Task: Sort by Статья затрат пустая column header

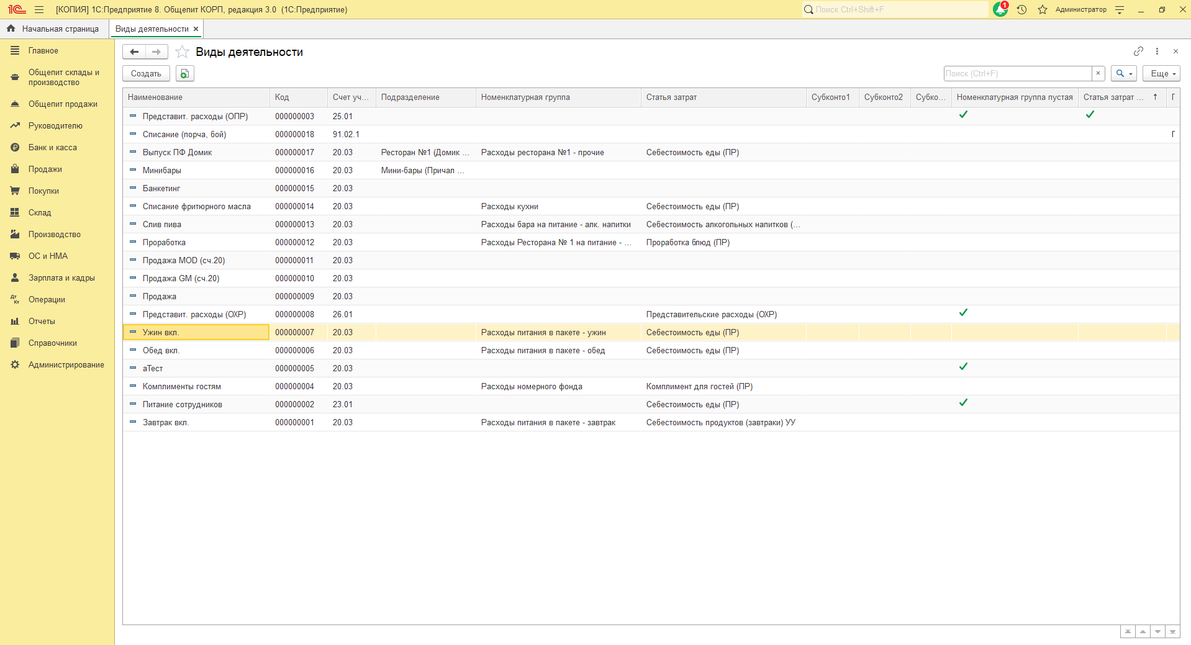Action: click(x=1121, y=97)
